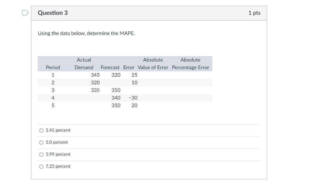
Task: Click the error value -30 in row 4
Action: click(x=133, y=97)
